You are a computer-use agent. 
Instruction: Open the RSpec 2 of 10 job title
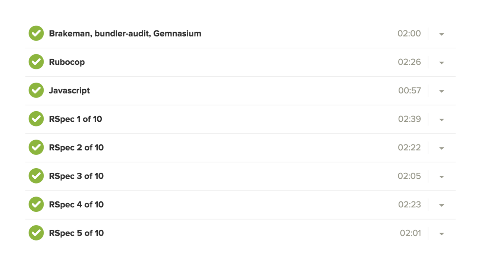click(x=76, y=148)
